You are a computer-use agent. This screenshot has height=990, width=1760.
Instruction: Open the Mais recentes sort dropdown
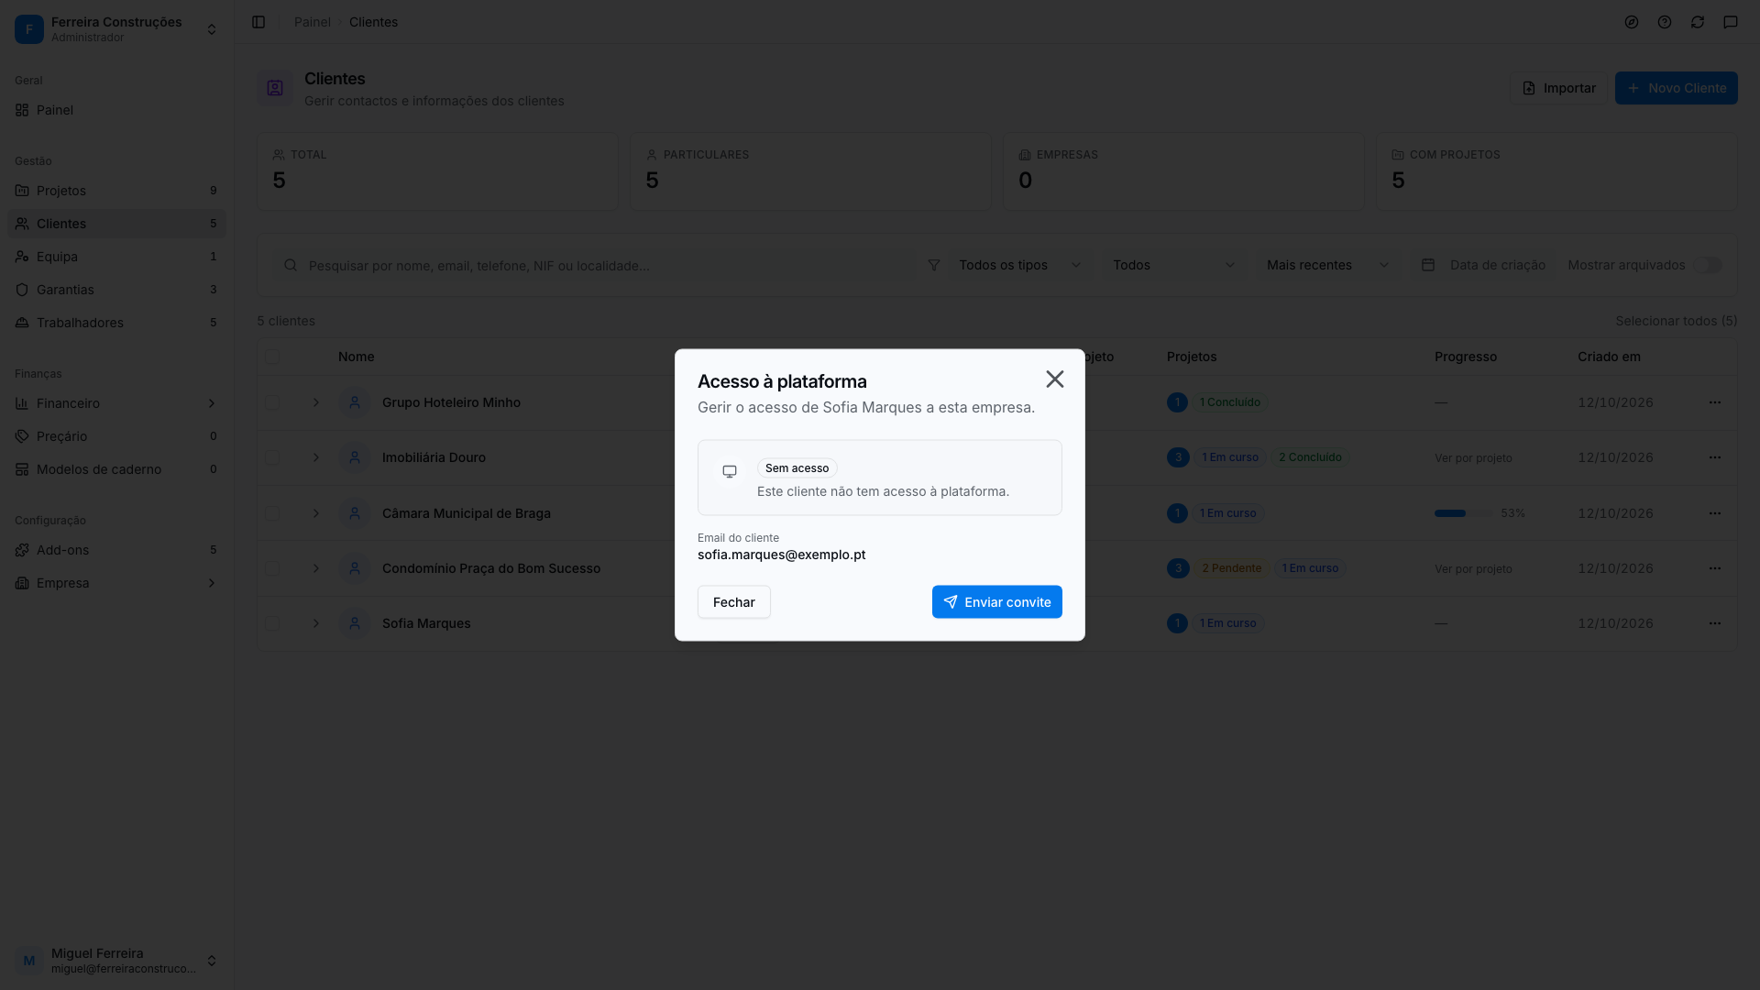(1327, 265)
